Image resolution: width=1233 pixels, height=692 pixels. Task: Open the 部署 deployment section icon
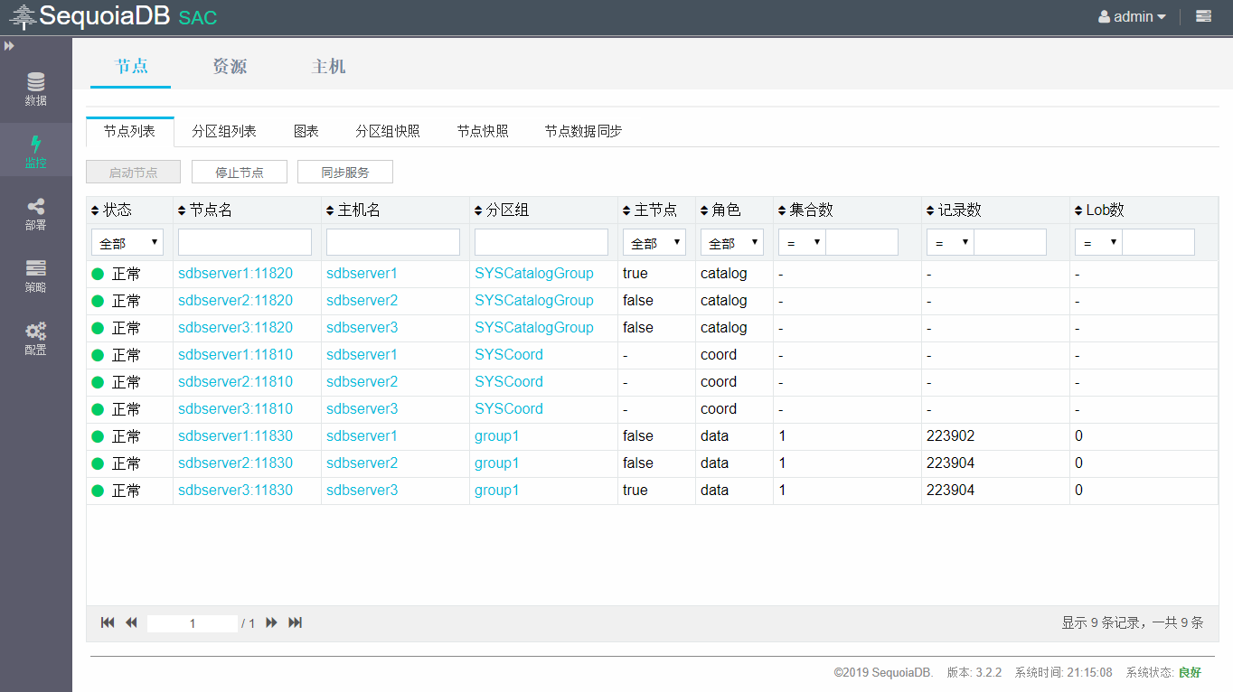point(36,206)
